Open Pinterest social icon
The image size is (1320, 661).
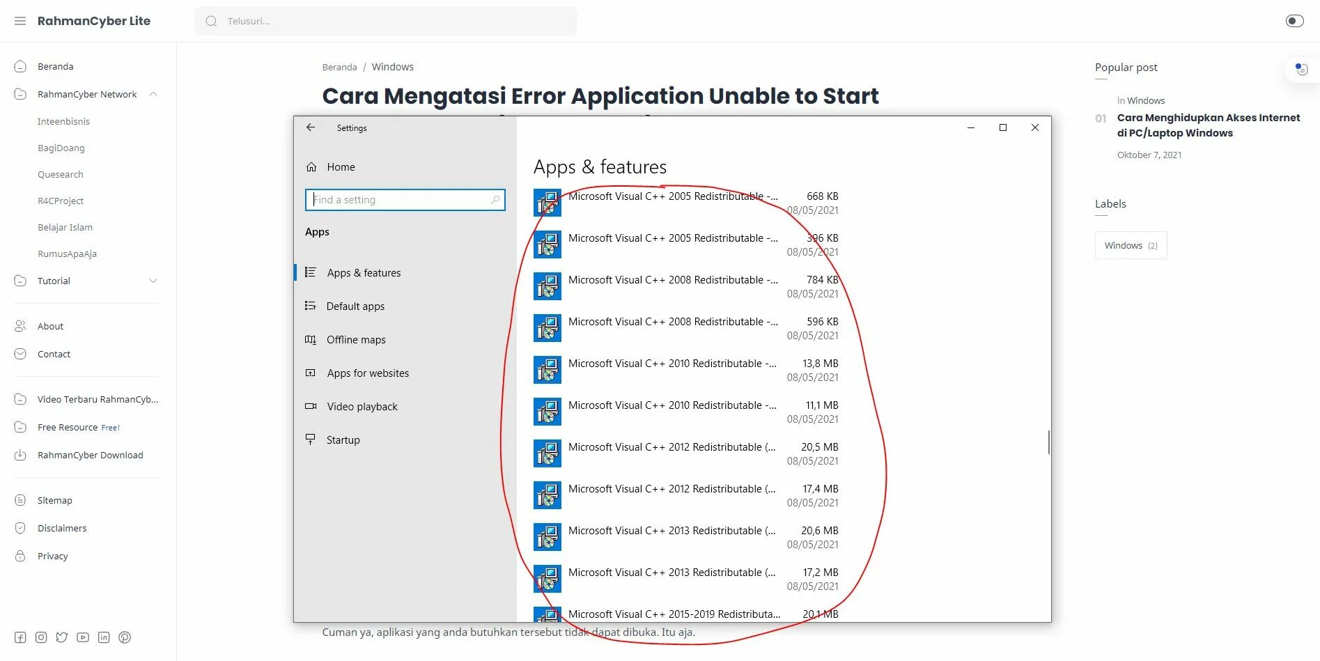pyautogui.click(x=125, y=637)
